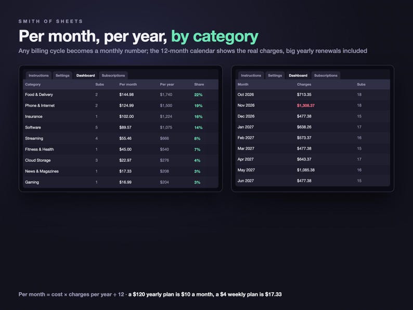The width and height of the screenshot is (413, 310).
Task: Select the Streaming category cell
Action: point(34,138)
